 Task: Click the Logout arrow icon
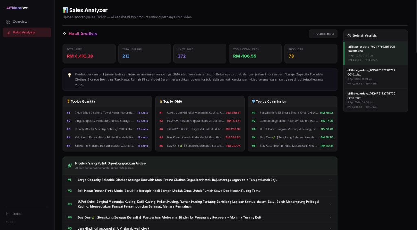coord(8,214)
